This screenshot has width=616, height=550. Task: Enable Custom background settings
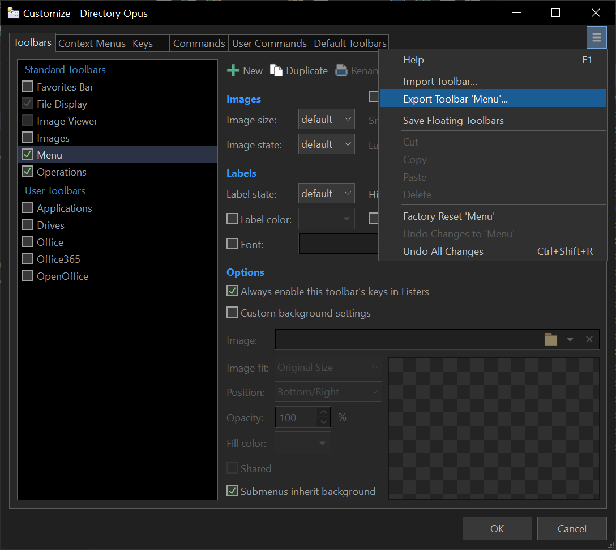click(x=232, y=313)
